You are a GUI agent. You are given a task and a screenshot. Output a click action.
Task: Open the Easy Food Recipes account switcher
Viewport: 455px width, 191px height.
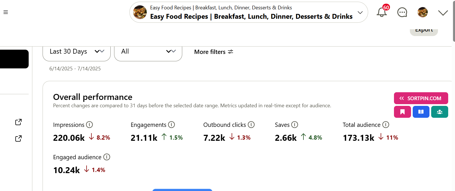click(249, 12)
